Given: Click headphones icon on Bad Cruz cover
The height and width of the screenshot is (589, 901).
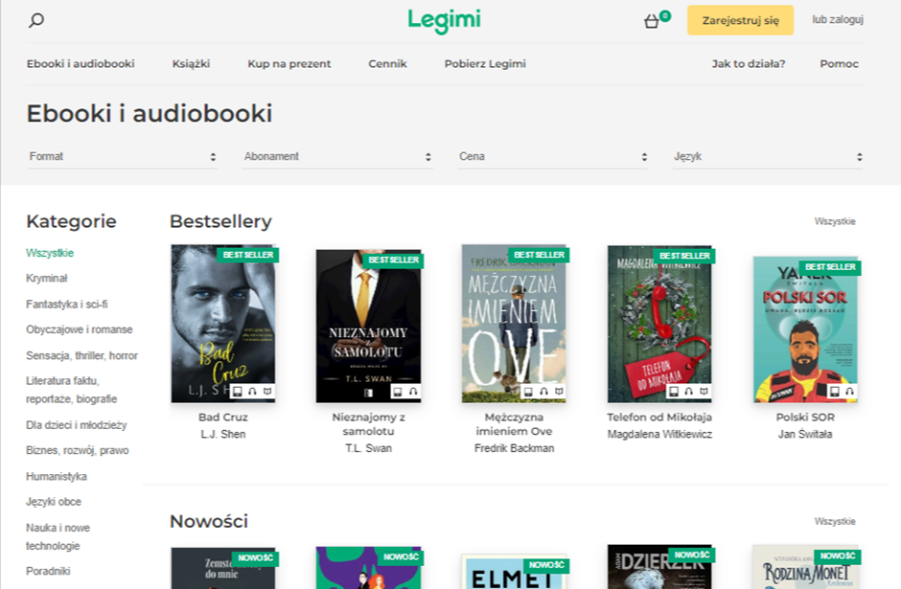Looking at the screenshot, I should click(252, 392).
